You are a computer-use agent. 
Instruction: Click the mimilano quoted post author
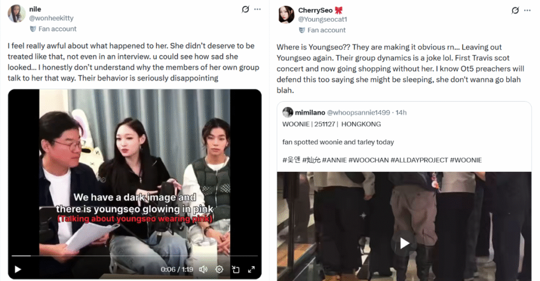click(x=310, y=113)
